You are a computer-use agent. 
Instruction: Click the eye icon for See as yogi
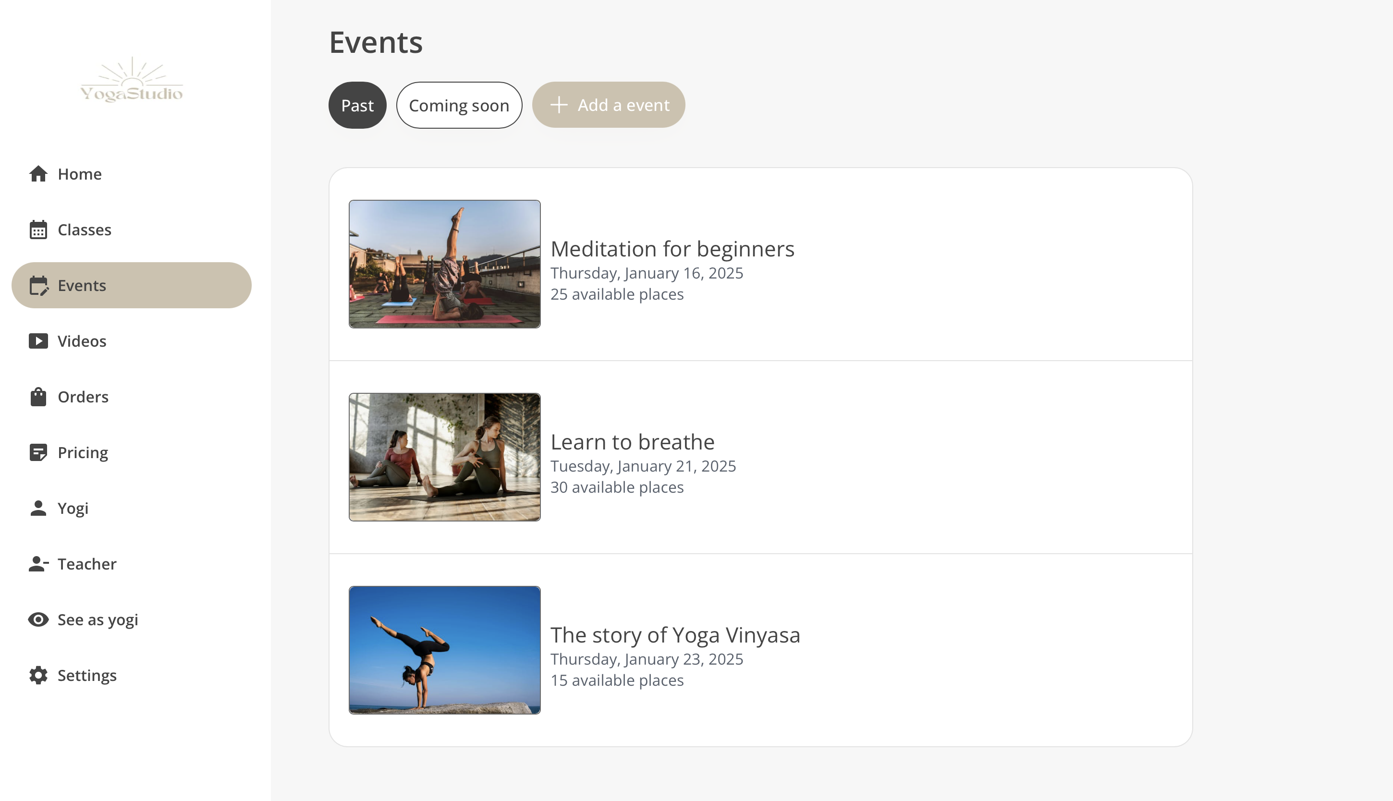point(38,619)
